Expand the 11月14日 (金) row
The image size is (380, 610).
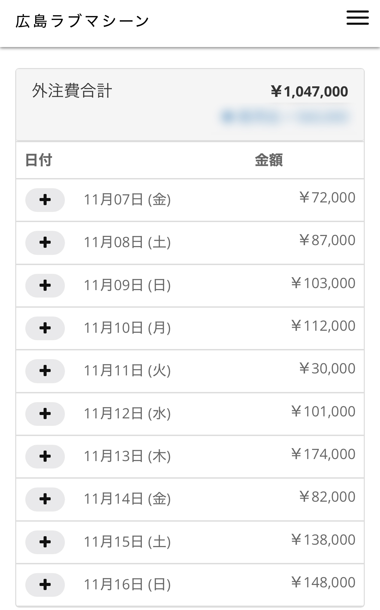point(45,499)
